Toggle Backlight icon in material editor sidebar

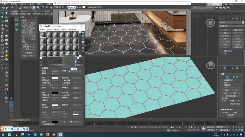(x=83, y=36)
